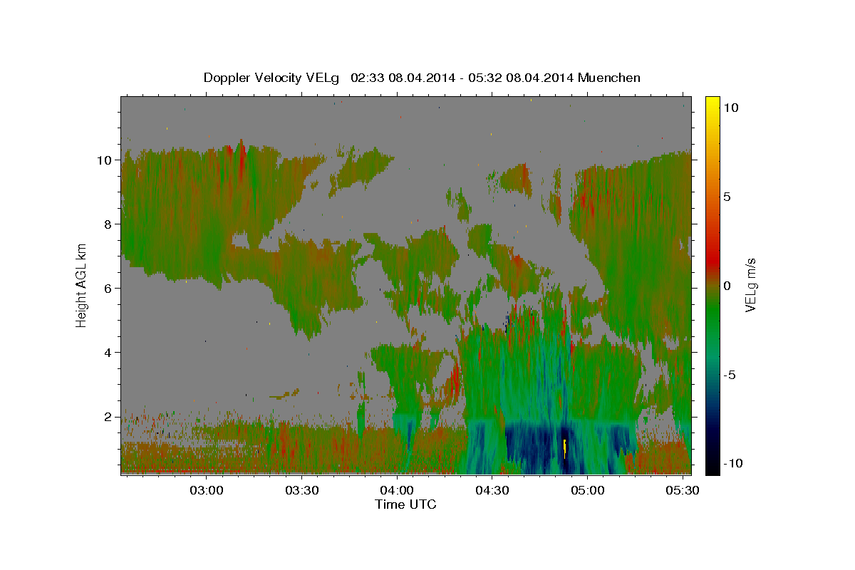Click the "Time UTC" axis label
This screenshot has width=855, height=570.
(x=405, y=504)
